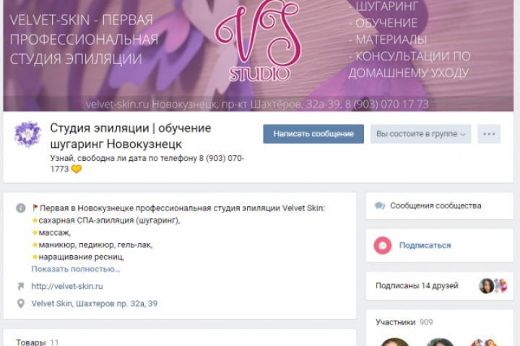Click the VS Studio cover banner

pyautogui.click(x=259, y=56)
